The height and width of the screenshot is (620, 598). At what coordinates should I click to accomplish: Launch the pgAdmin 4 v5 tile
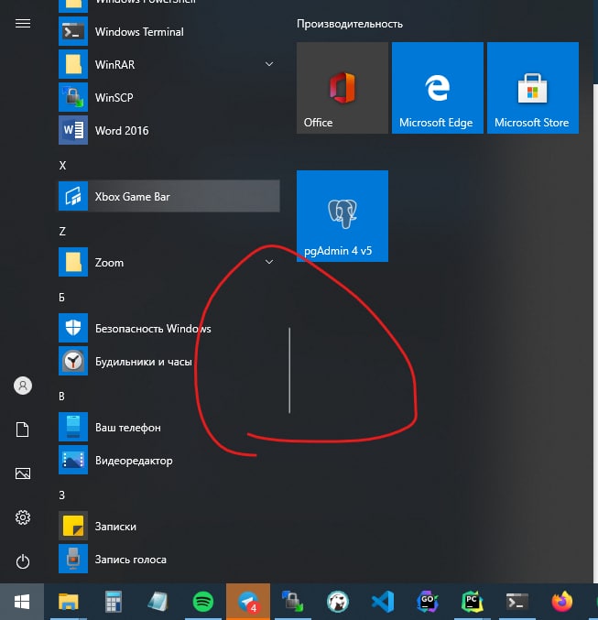pyautogui.click(x=342, y=216)
